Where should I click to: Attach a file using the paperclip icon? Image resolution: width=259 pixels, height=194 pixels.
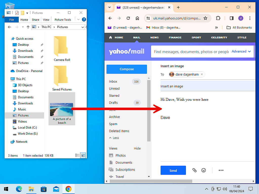195,170
